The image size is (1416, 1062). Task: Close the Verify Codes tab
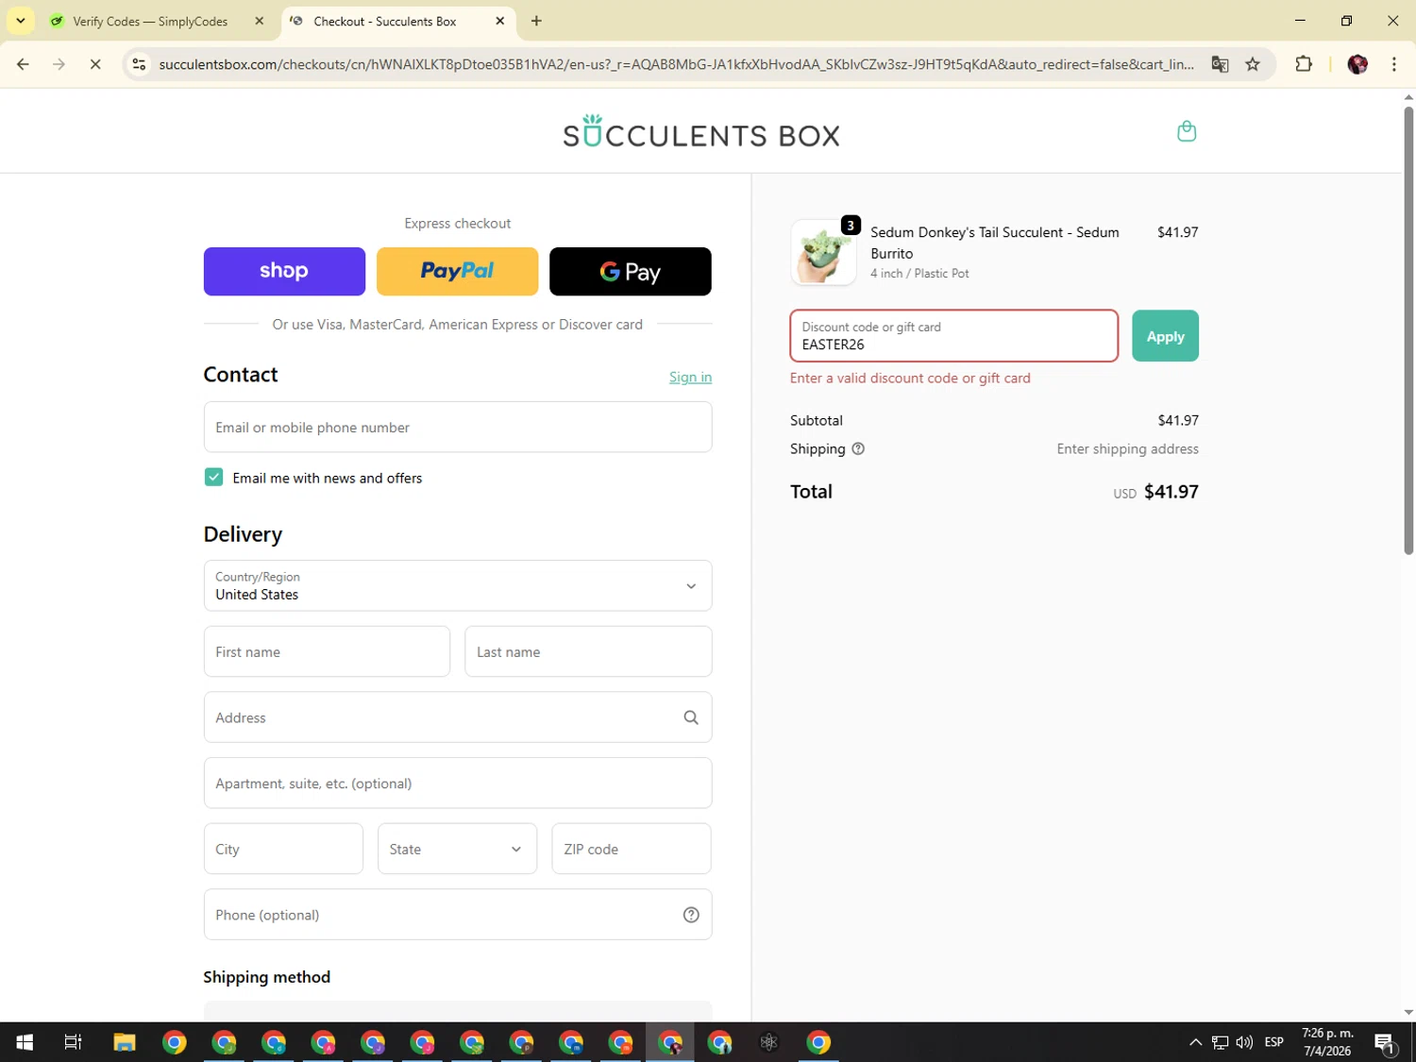(x=260, y=21)
